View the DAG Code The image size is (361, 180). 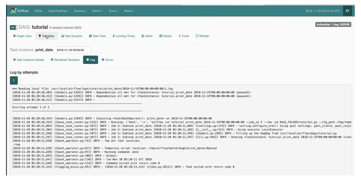pos(184,36)
